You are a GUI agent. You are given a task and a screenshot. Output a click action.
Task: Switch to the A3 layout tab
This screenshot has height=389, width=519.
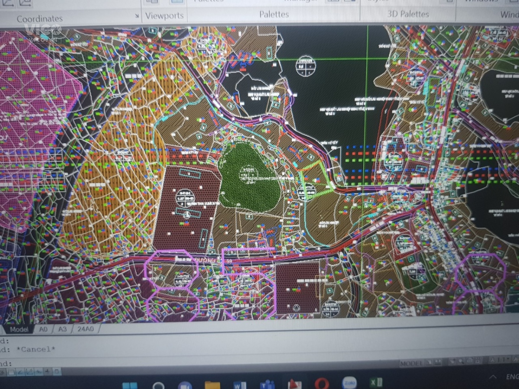pyautogui.click(x=63, y=328)
